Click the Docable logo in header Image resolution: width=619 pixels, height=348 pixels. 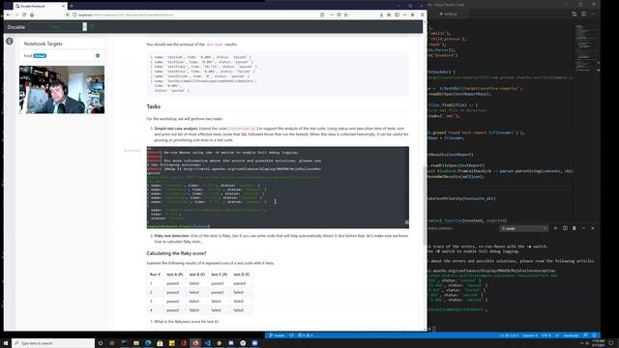tap(16, 27)
